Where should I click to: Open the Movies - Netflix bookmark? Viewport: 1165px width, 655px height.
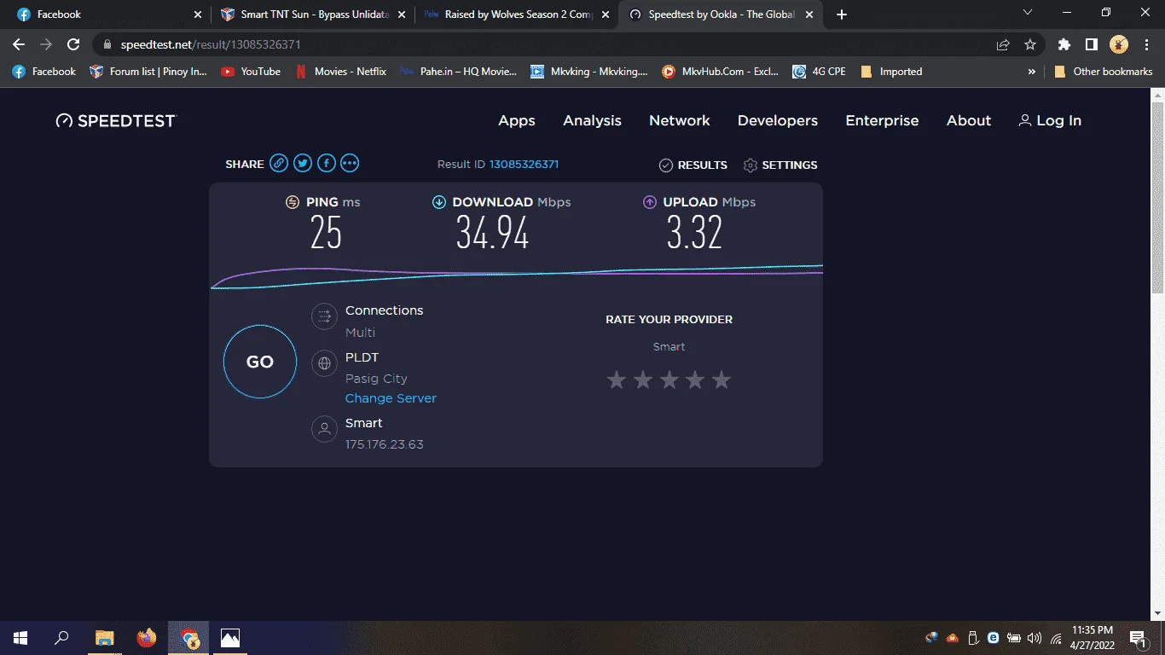tap(340, 72)
